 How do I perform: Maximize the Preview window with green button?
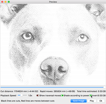[x=9, y=2]
